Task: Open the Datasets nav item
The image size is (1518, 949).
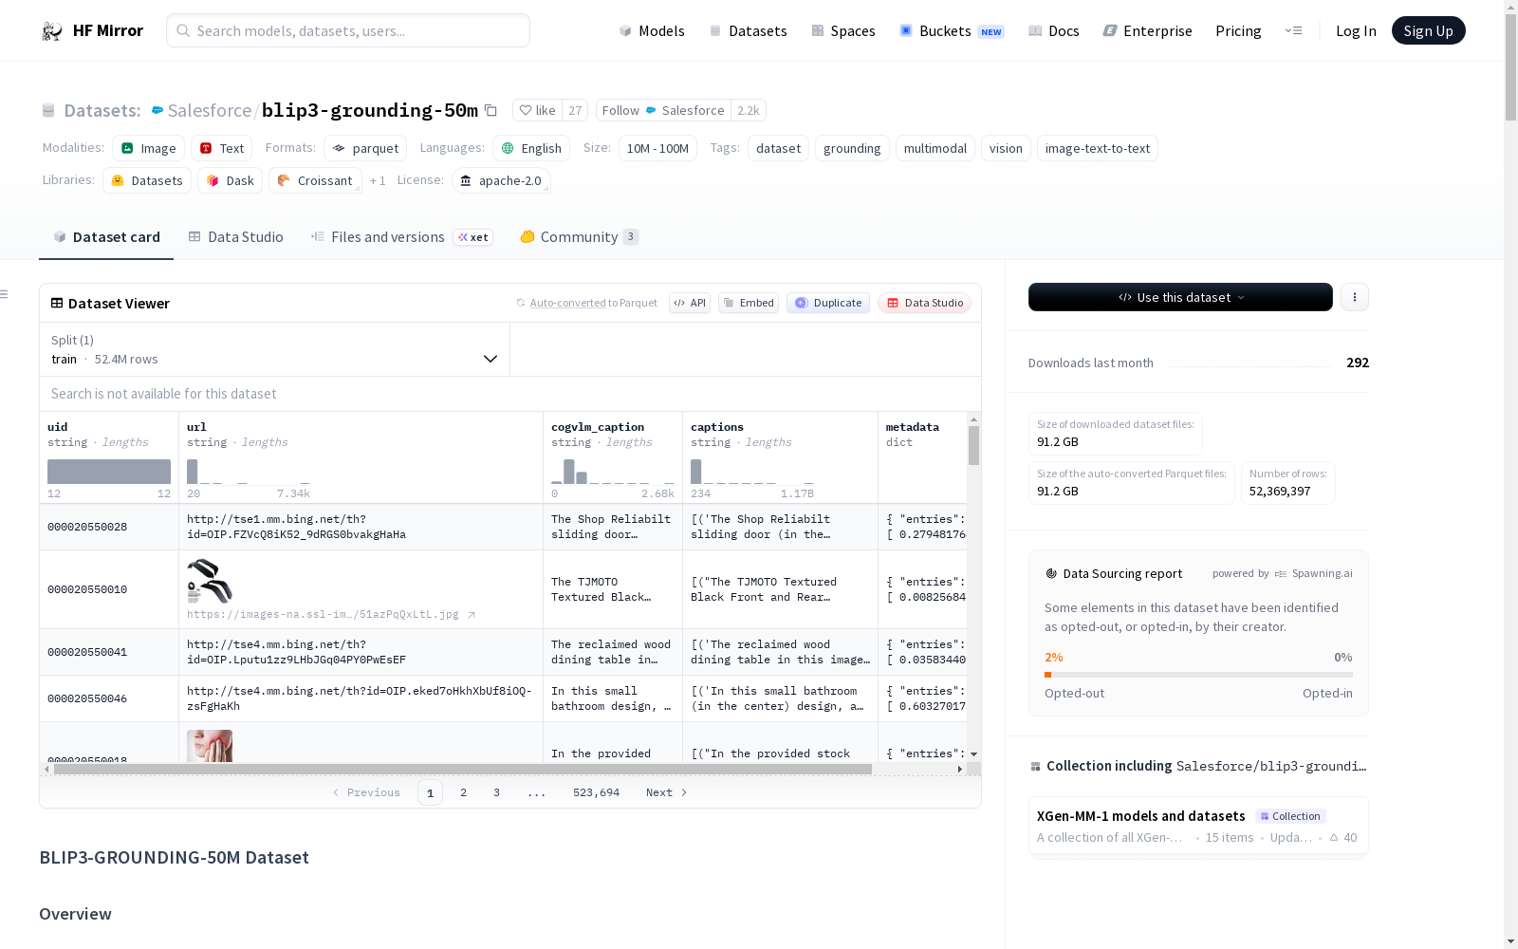Action: [749, 30]
